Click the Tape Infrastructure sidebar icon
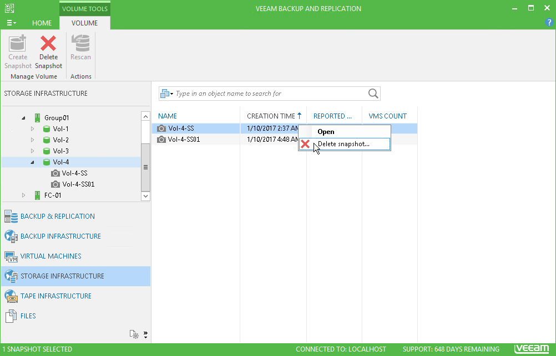 (x=11, y=296)
